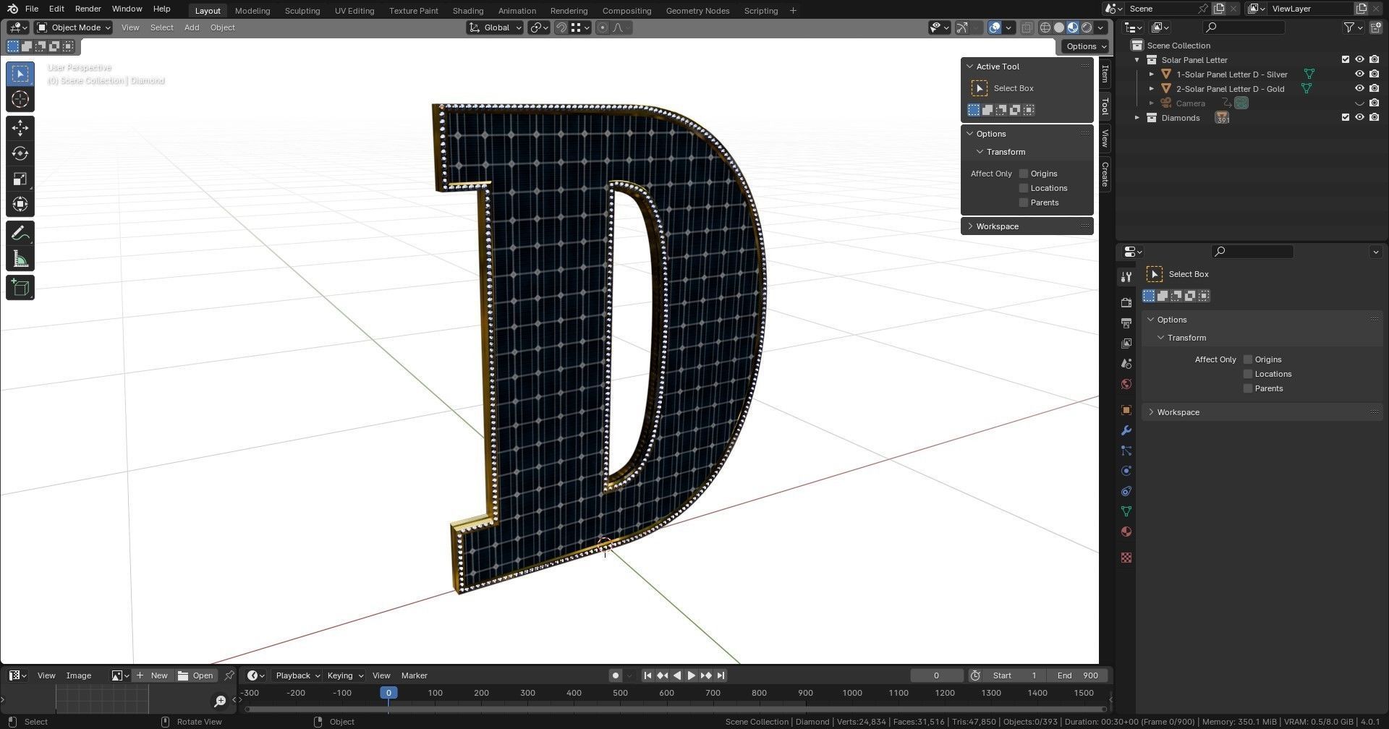Open the viewport Add menu

192,27
